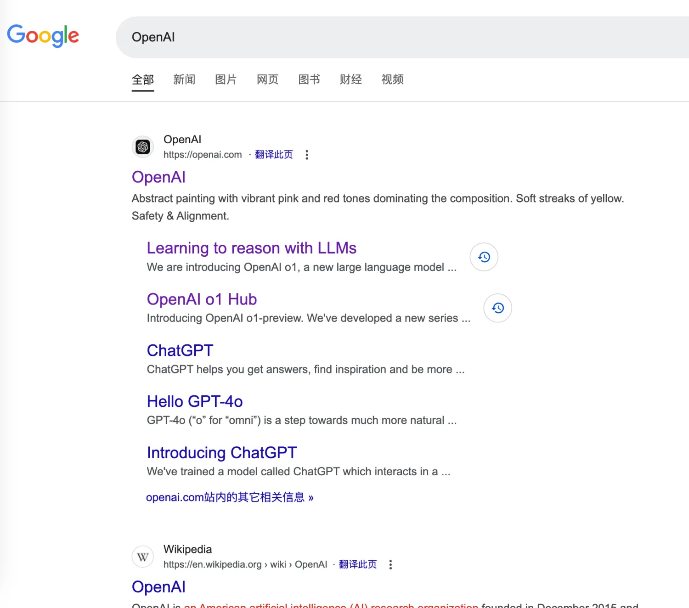
Task: Click the OpenAI favicon beside openai.com
Action: coord(143,147)
